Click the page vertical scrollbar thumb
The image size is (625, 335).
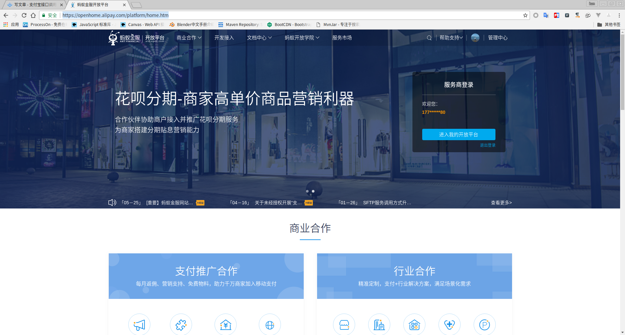[x=622, y=72]
